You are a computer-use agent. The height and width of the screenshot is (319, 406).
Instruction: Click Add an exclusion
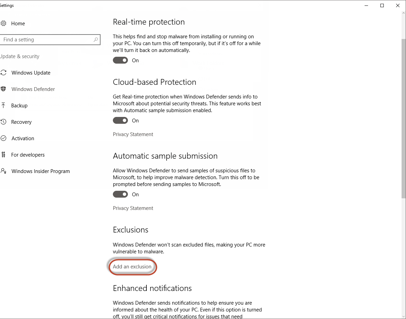coord(132,267)
